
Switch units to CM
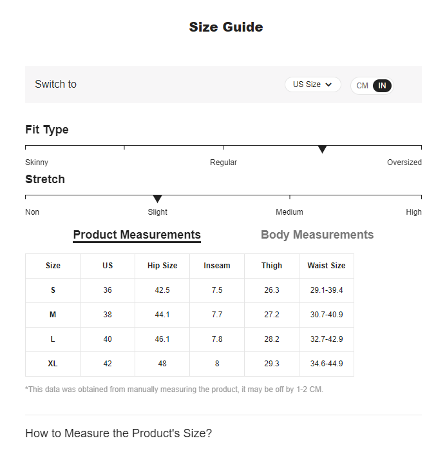tap(363, 86)
